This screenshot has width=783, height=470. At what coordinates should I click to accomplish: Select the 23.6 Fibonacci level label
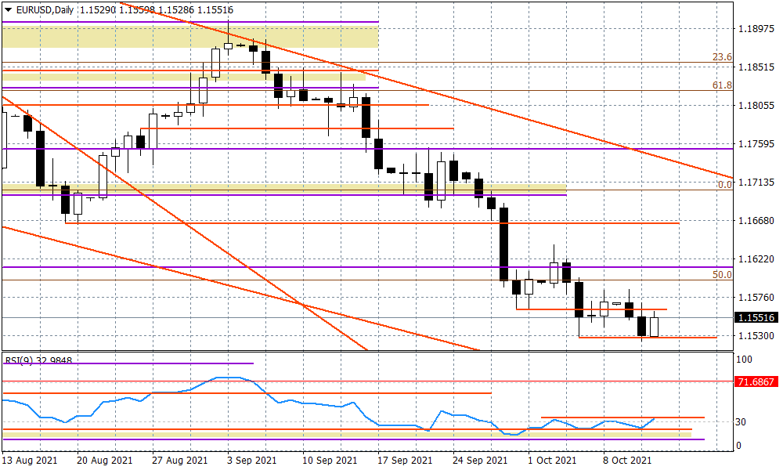coord(722,57)
